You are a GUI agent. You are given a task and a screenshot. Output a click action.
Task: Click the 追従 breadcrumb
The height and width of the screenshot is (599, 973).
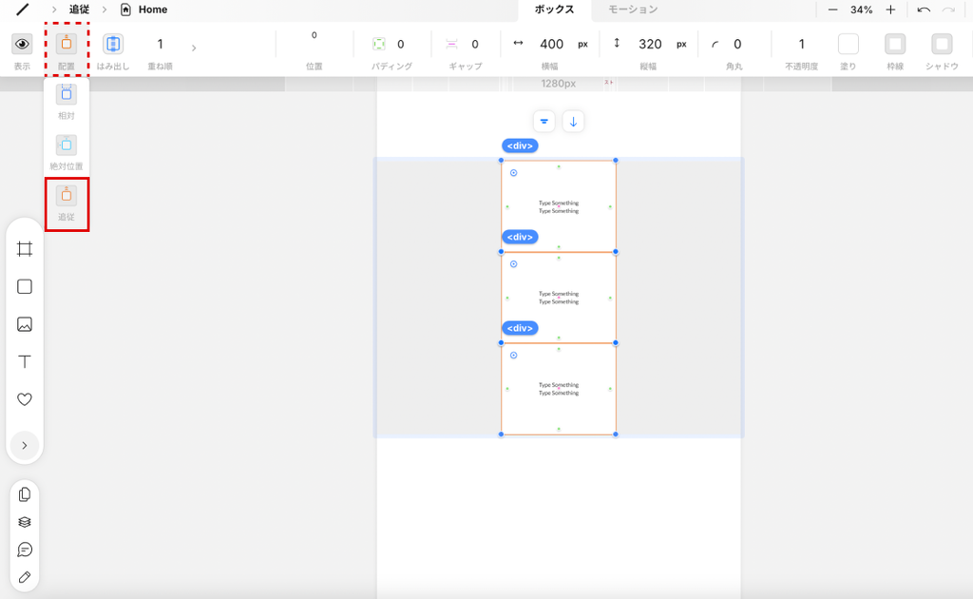[79, 10]
